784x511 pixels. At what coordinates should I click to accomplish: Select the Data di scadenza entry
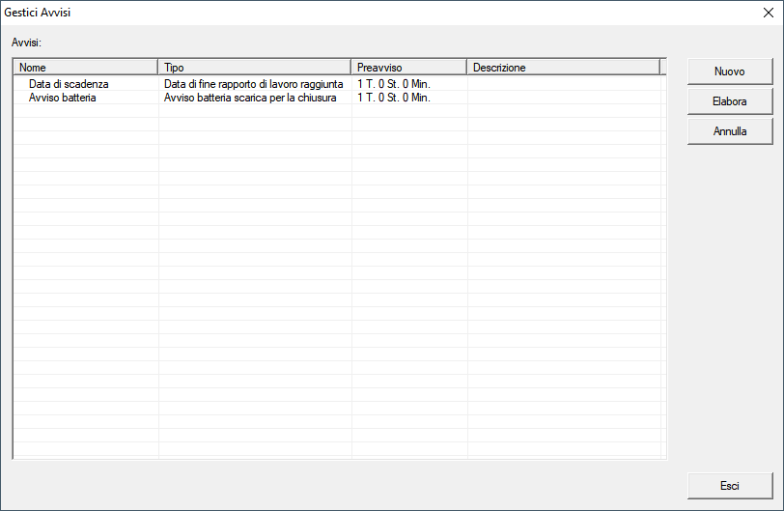point(69,84)
